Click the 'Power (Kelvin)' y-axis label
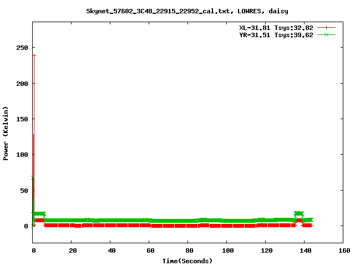 [x=6, y=133]
